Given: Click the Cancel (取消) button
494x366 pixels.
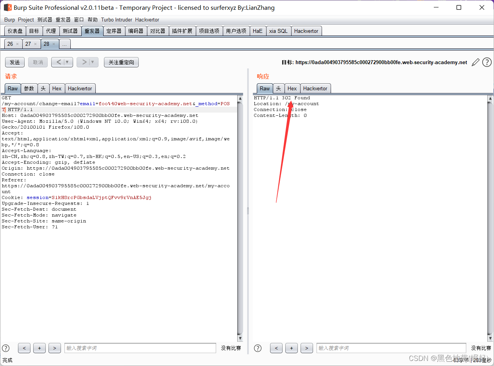Looking at the screenshot, I should click(x=38, y=62).
